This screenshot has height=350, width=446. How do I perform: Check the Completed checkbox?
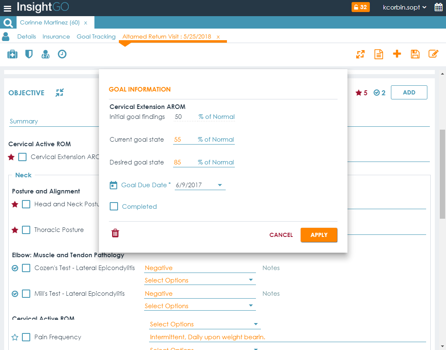pos(114,206)
